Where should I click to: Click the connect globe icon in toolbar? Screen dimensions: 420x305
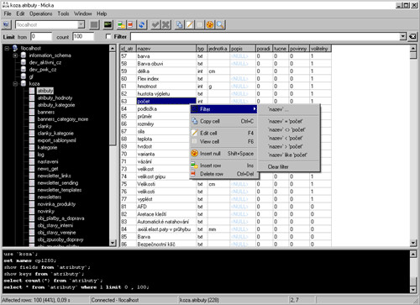(6, 24)
